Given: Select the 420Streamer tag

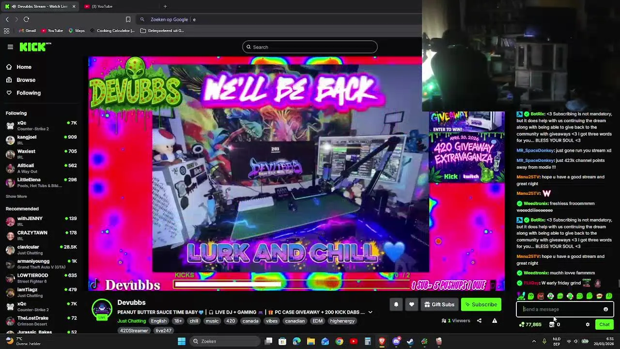Looking at the screenshot, I should [x=134, y=331].
